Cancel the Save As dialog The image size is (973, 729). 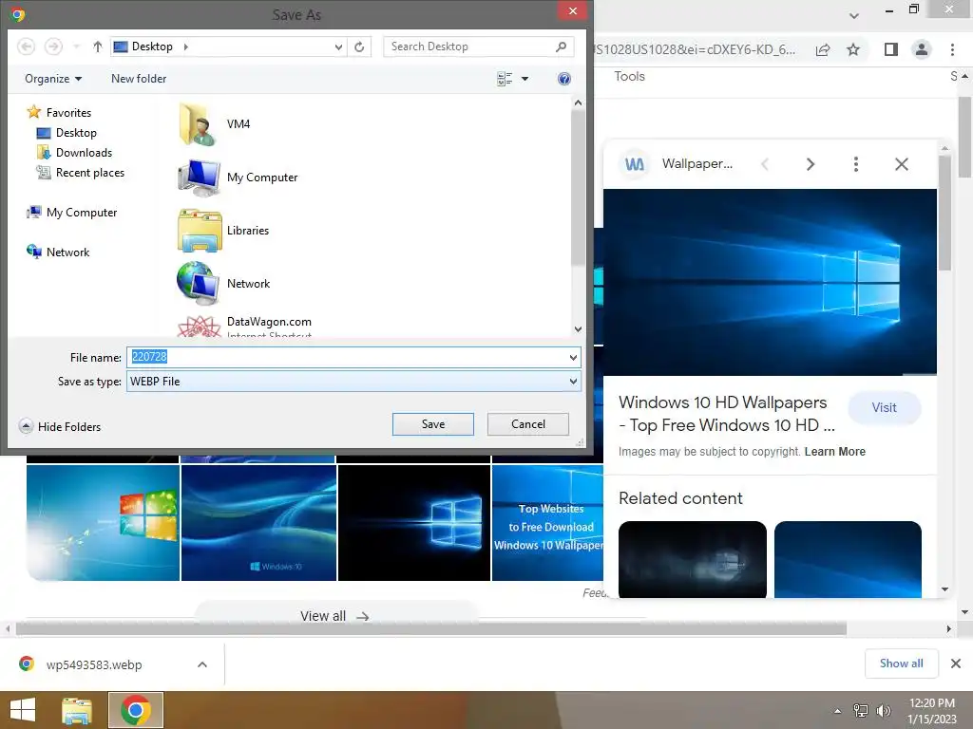point(528,424)
